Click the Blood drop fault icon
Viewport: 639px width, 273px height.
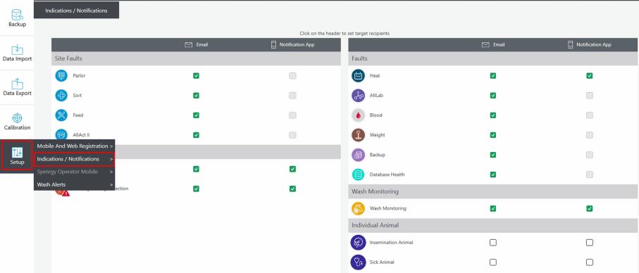[358, 115]
